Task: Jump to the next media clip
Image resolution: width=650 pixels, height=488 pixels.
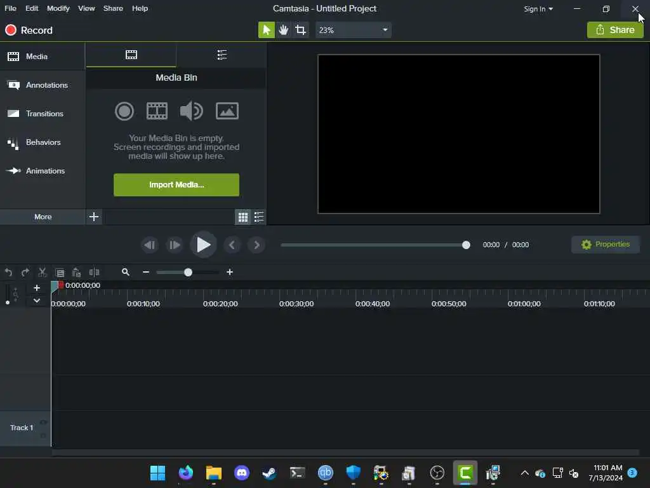Action: 256,245
